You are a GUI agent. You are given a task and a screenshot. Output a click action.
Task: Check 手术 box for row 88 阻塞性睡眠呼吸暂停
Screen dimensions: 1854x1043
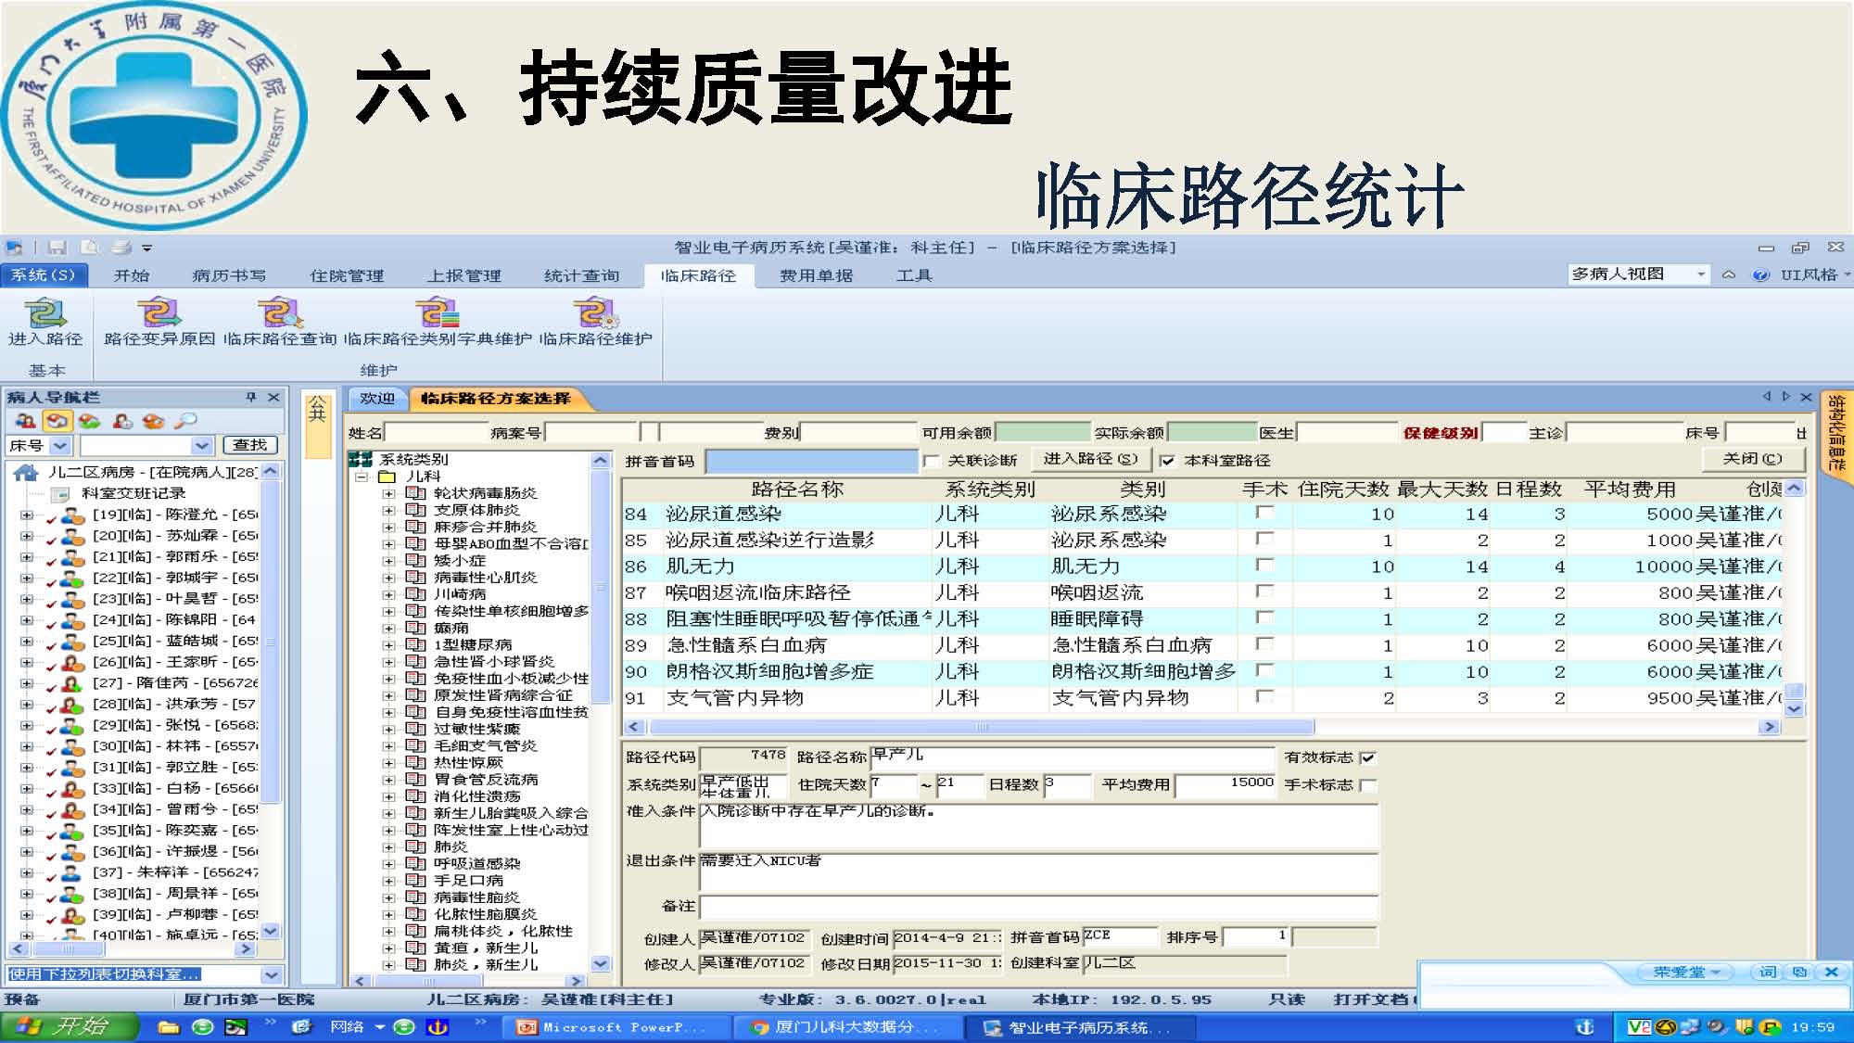tap(1264, 617)
